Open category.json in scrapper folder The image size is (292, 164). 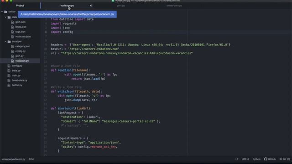pos(22,46)
